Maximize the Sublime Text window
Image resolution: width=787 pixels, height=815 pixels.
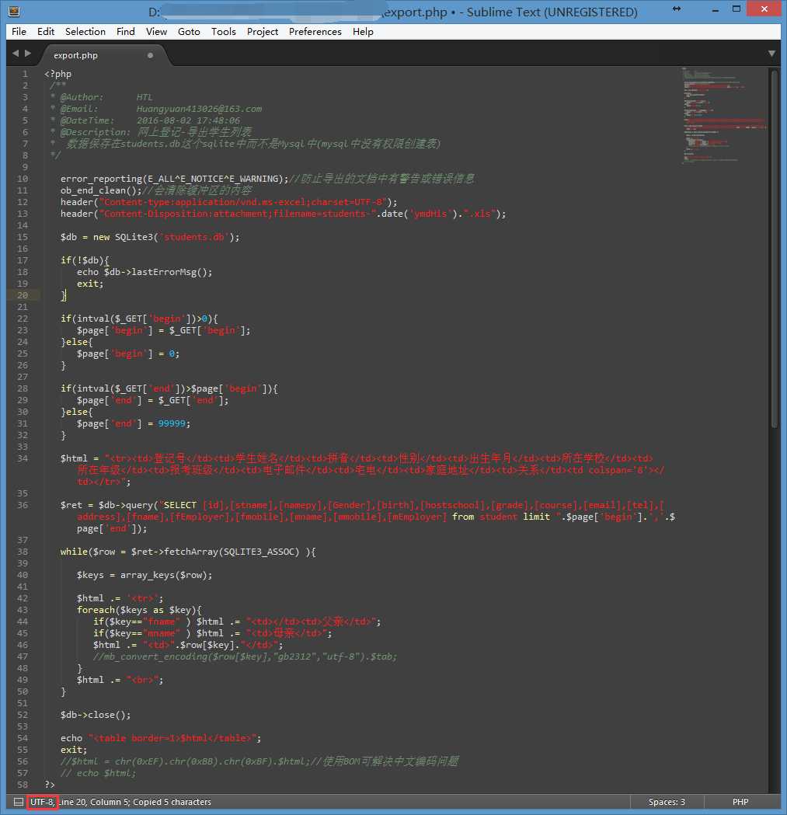[736, 9]
